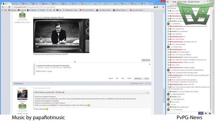
Task: Click the MultiQuote button
Action: pyautogui.click(x=138, y=78)
